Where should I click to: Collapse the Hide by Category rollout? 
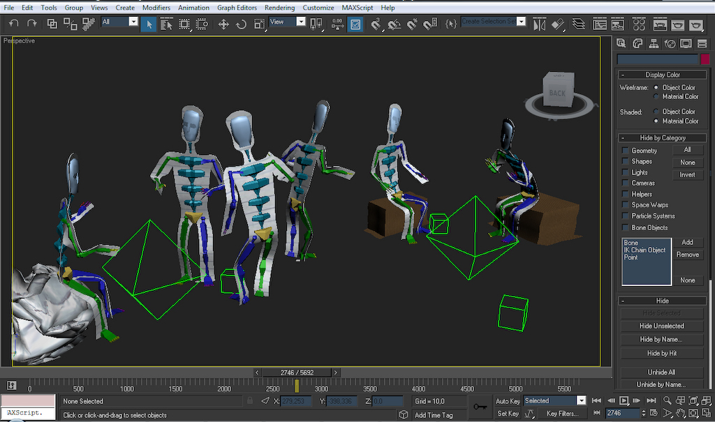(x=662, y=137)
